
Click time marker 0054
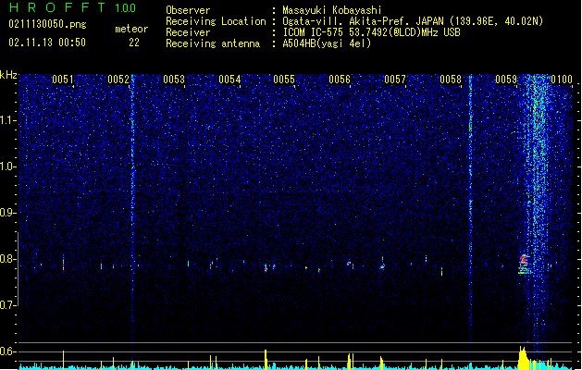tap(229, 80)
